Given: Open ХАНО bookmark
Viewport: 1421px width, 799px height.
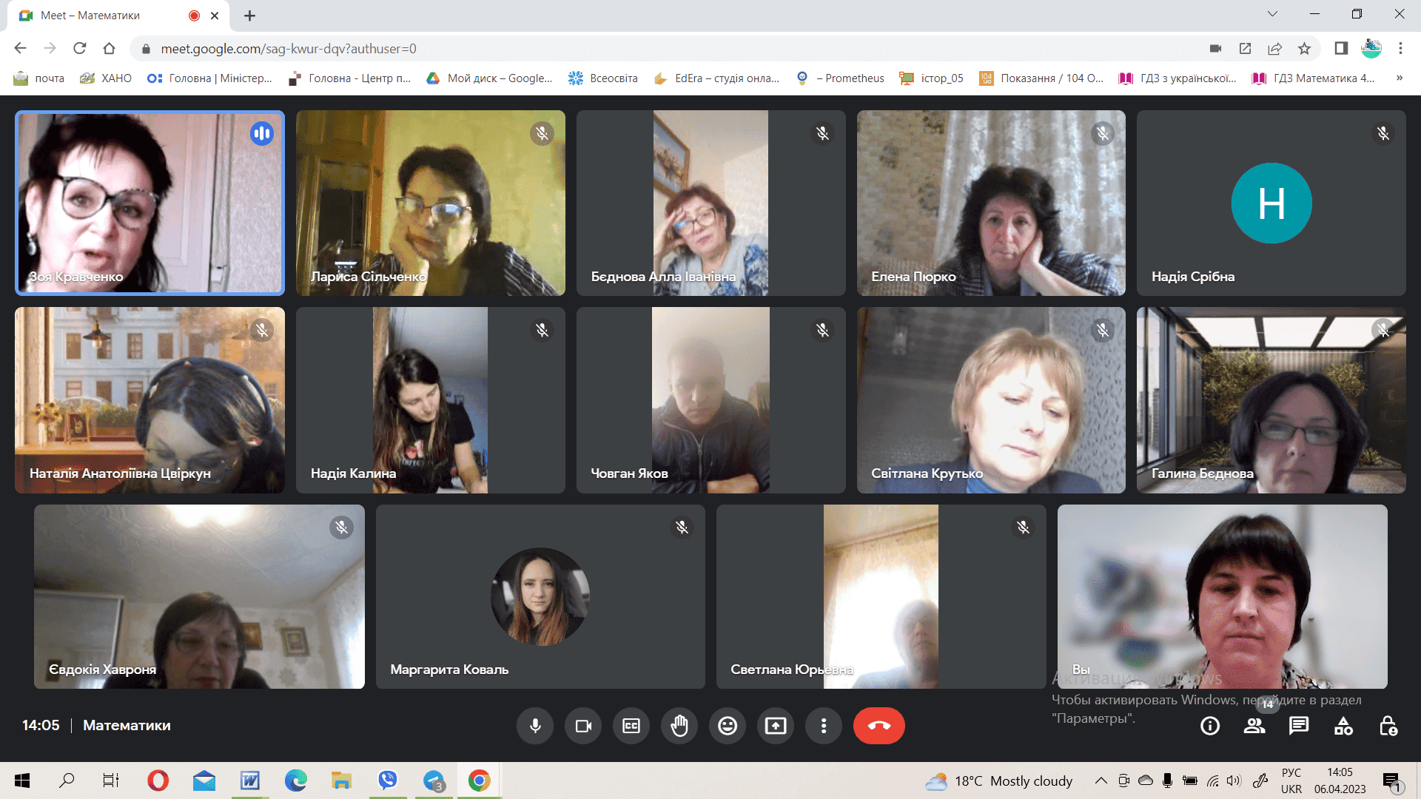Looking at the screenshot, I should (x=106, y=78).
